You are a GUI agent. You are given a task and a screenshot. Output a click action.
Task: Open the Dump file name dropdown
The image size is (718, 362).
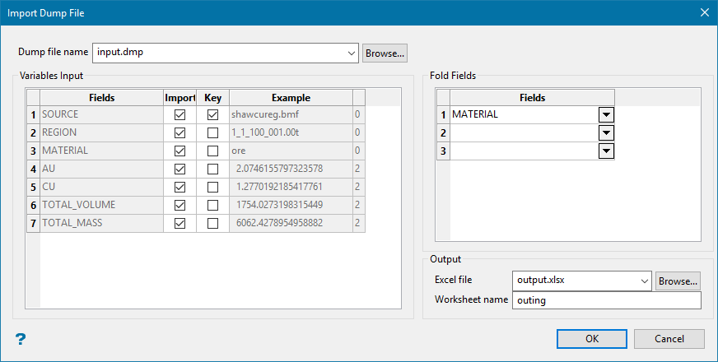[x=352, y=53]
